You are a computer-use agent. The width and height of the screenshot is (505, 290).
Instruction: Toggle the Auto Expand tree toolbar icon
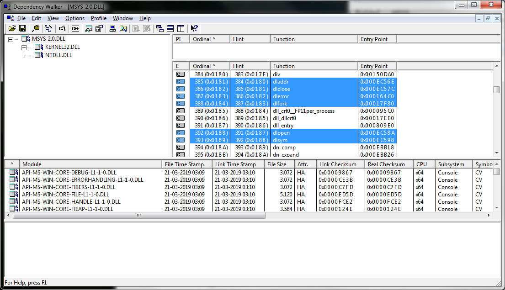tap(48, 29)
